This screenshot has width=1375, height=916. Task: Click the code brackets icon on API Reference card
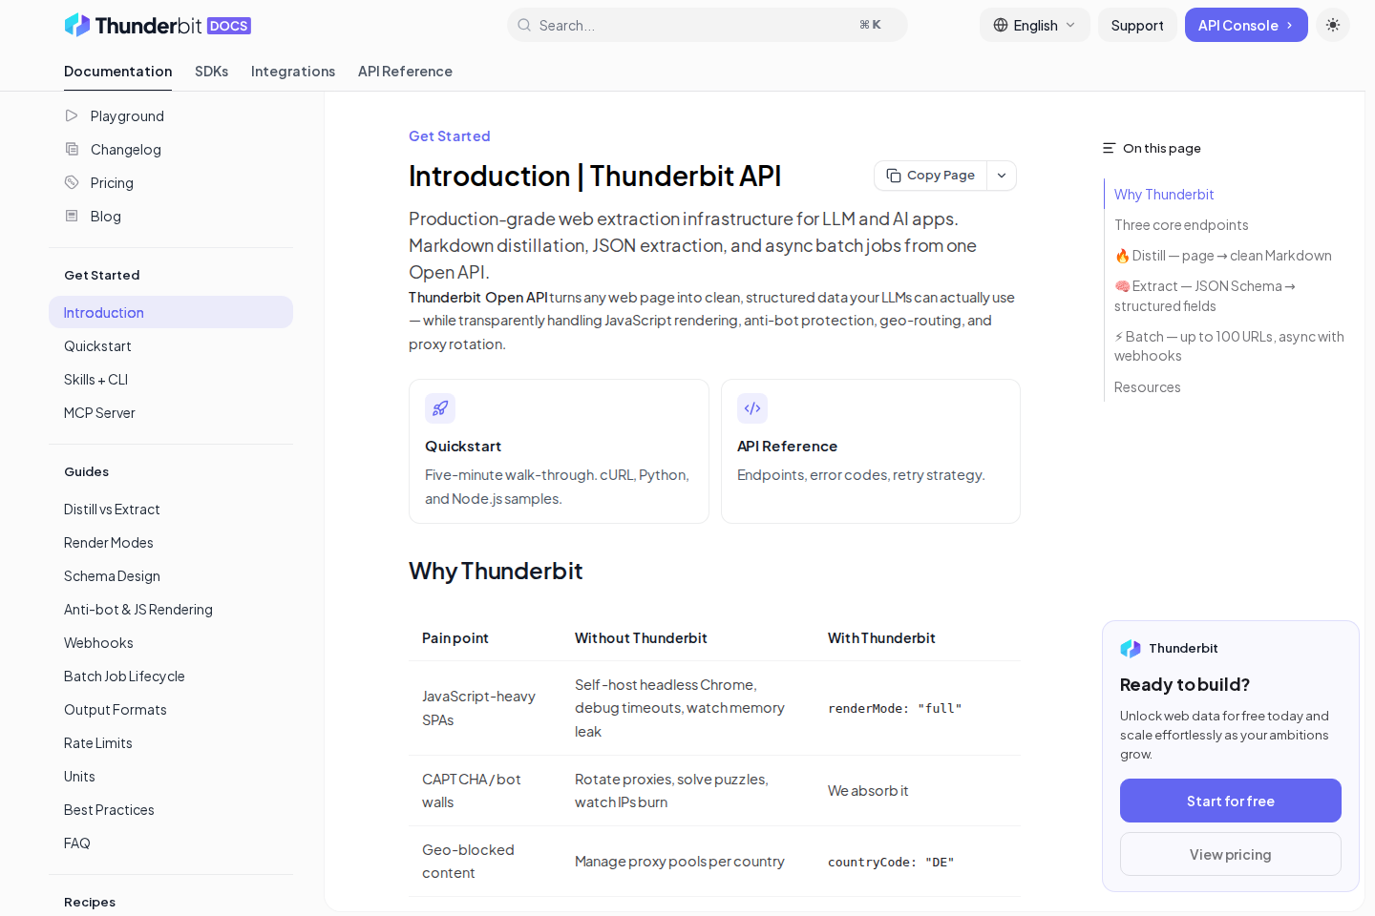click(x=752, y=408)
